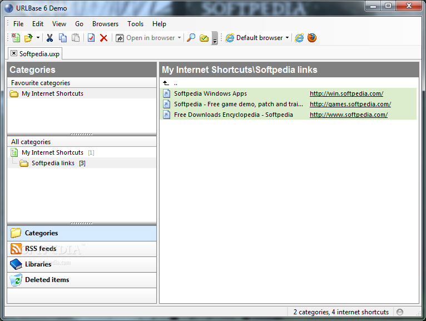426x321 pixels.
Task: Switch to the Deleted items panel
Action: 82,280
